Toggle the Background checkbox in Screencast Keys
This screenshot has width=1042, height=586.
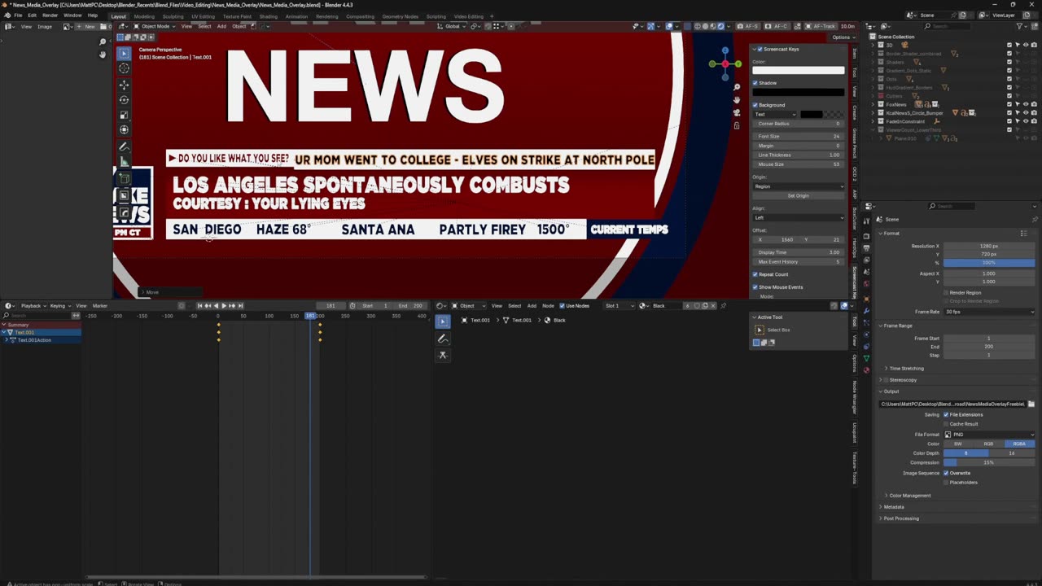(755, 105)
